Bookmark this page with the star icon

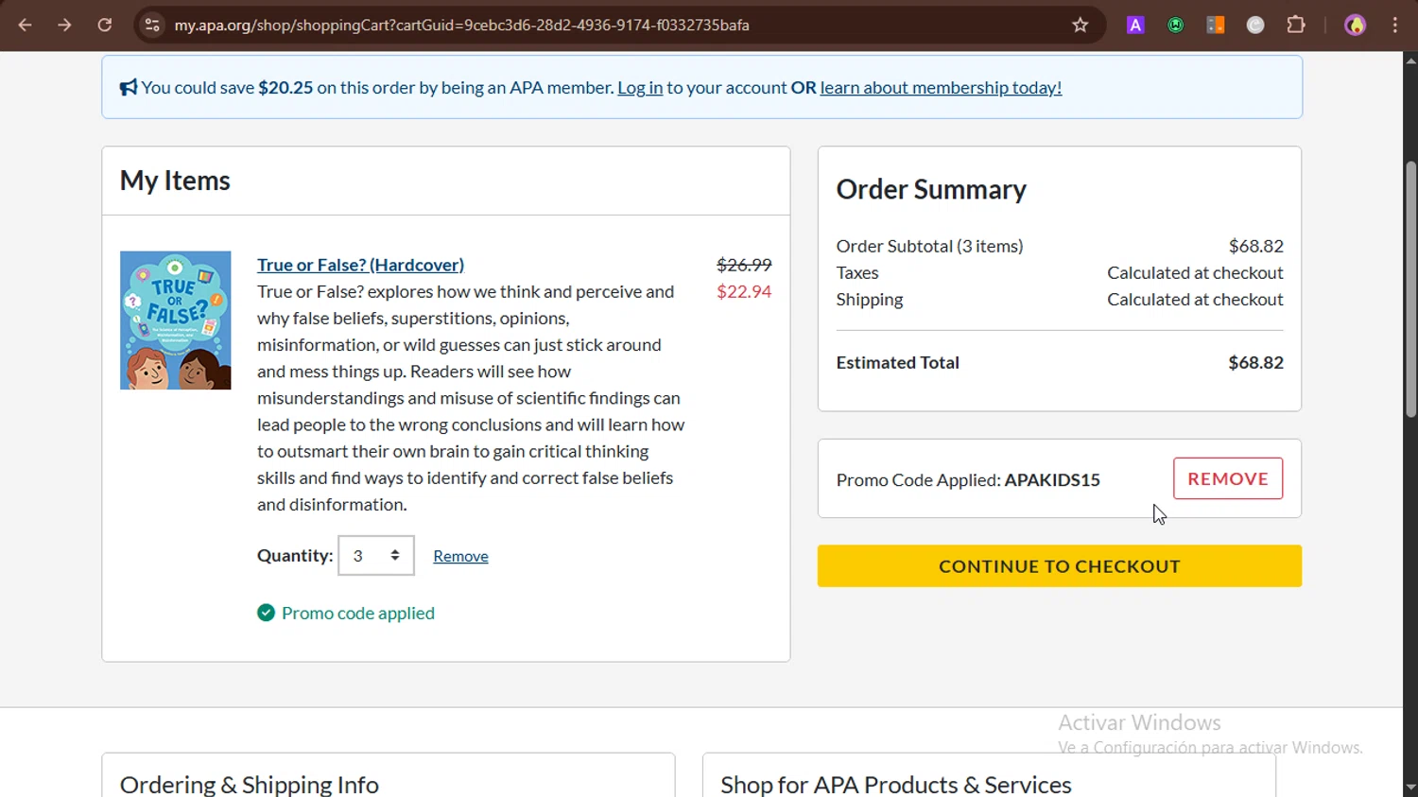point(1081,26)
